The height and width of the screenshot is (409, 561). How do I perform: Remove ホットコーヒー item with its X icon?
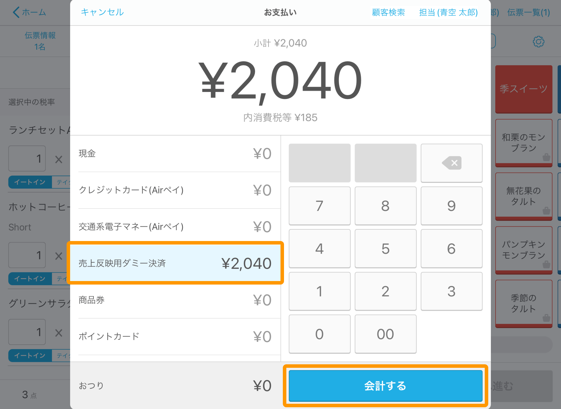pyautogui.click(x=59, y=256)
